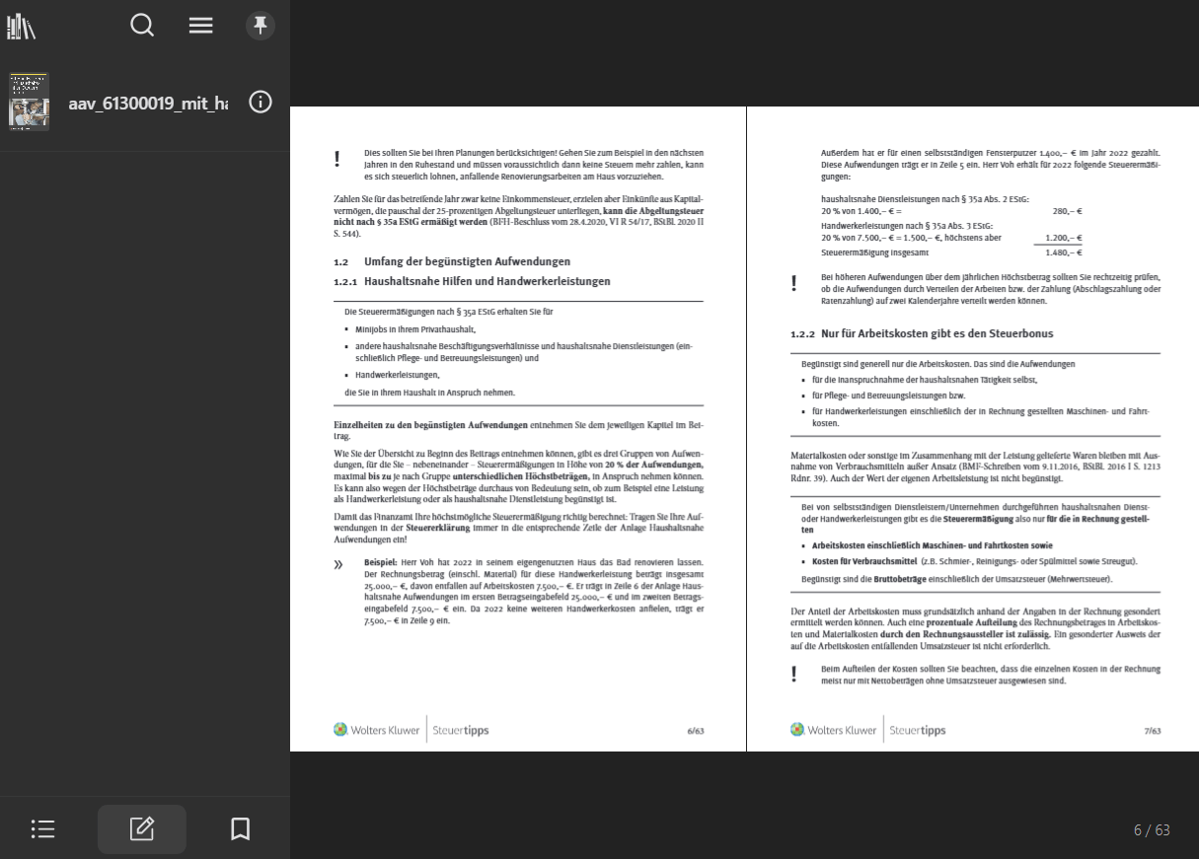The height and width of the screenshot is (859, 1199).
Task: Open the library bookshelf view
Action: point(21,26)
